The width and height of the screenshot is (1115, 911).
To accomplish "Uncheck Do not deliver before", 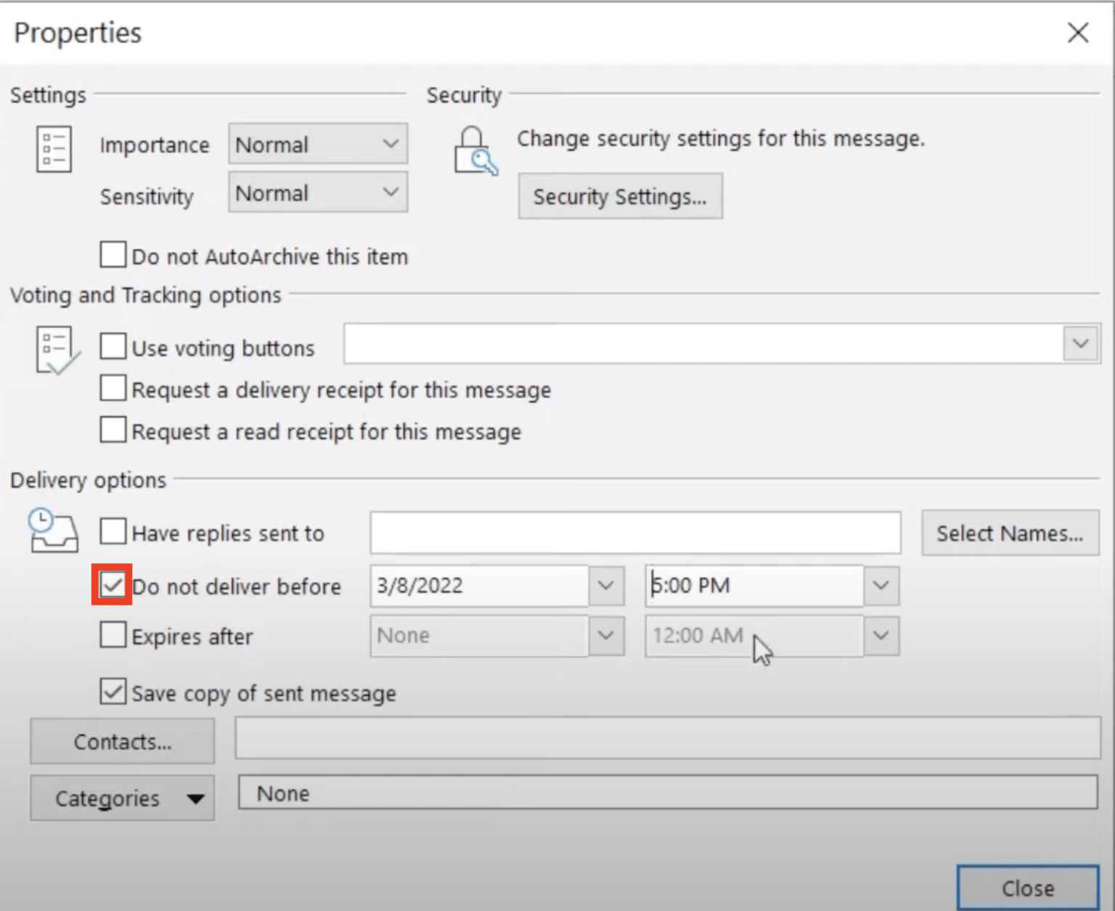I will [x=112, y=584].
